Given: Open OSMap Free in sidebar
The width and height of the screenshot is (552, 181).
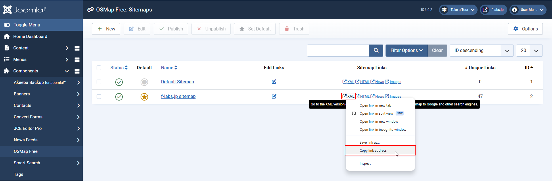Looking at the screenshot, I should click(41, 151).
